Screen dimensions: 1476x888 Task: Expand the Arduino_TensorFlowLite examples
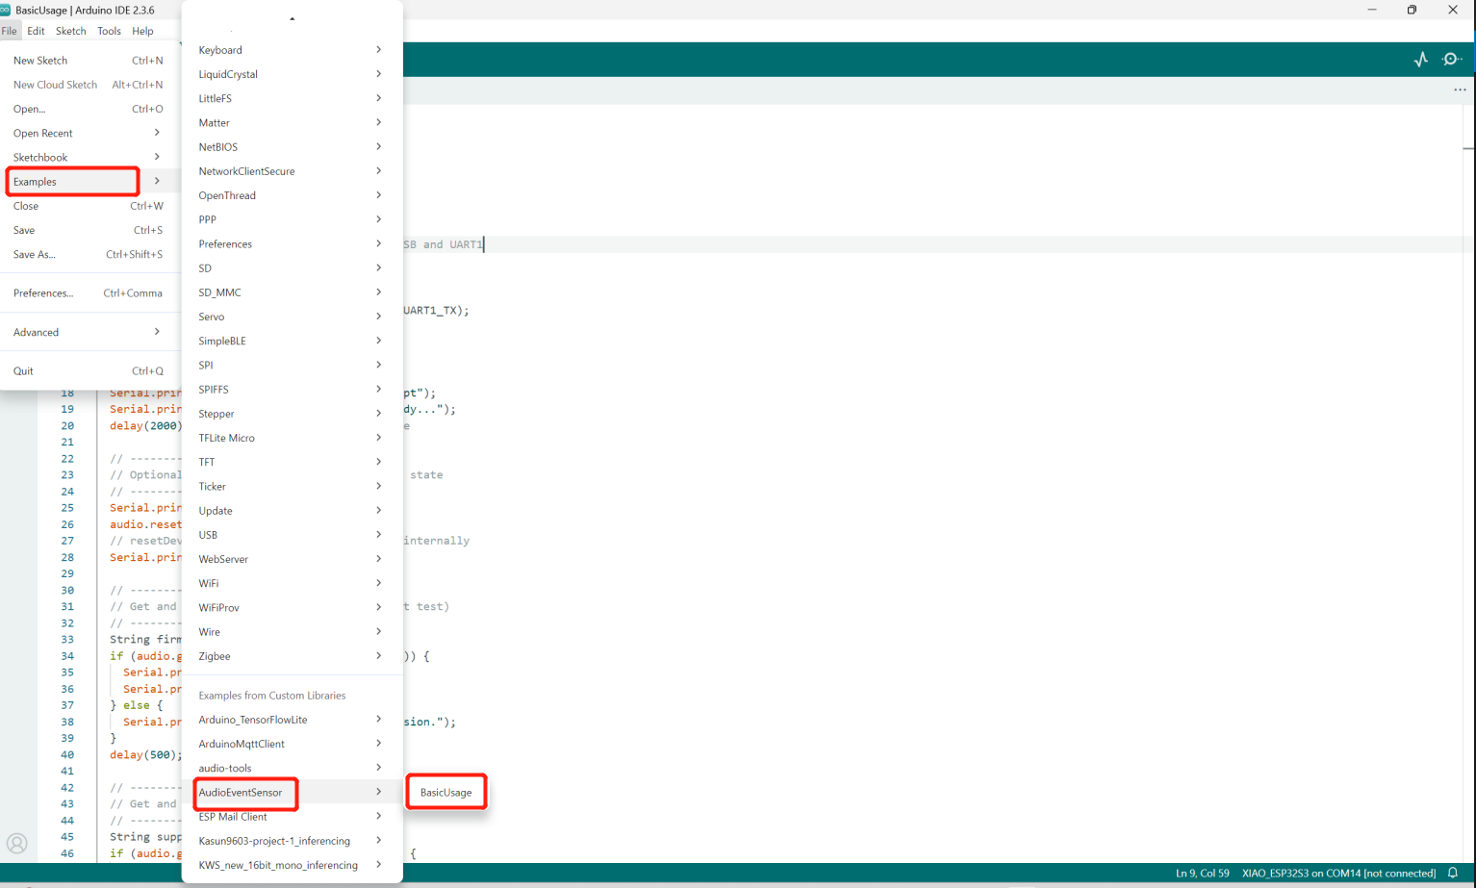(x=379, y=720)
